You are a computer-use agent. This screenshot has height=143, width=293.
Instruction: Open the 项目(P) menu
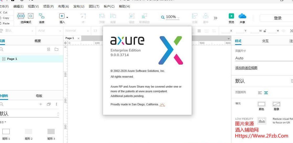click(48, 7)
